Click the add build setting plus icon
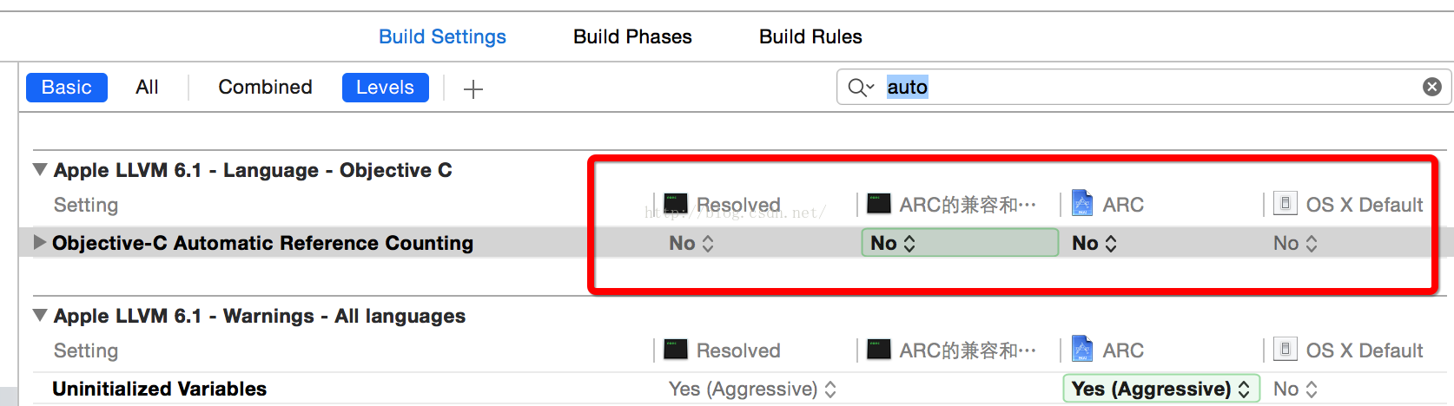 [473, 88]
